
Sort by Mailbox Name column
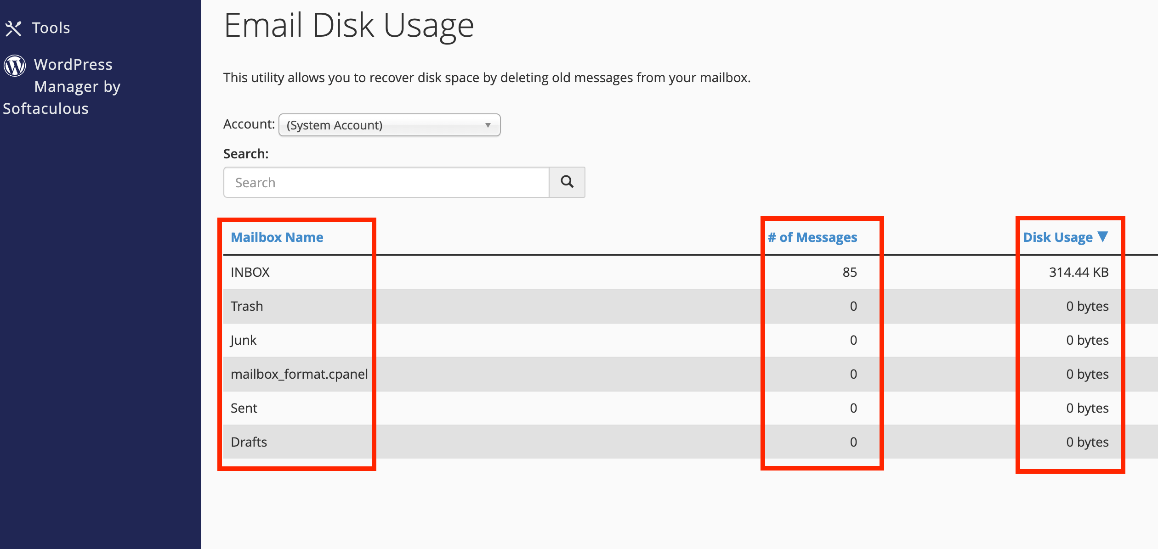pos(277,237)
